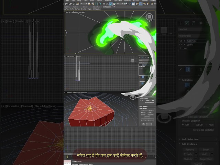The width and height of the screenshot is (220, 165).
Task: Activate the Select and Scale tool
Action: (x=111, y=4)
